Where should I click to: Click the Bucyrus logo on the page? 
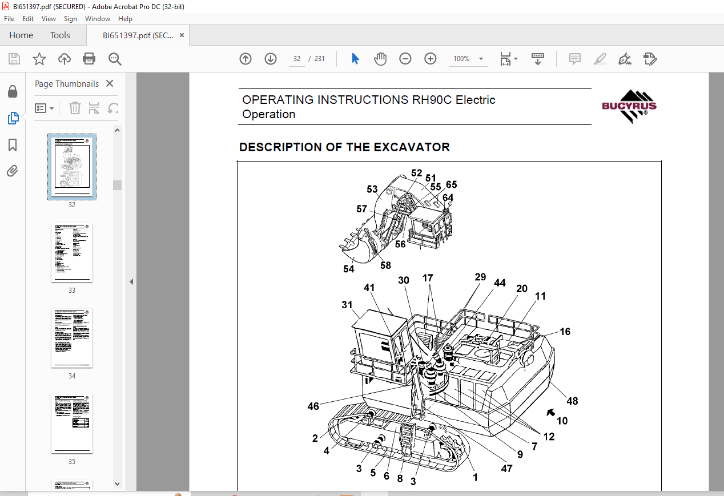[629, 106]
